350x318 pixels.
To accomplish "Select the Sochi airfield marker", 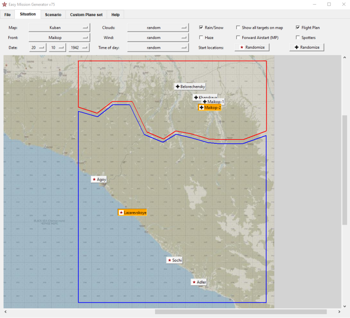I will tap(174, 260).
